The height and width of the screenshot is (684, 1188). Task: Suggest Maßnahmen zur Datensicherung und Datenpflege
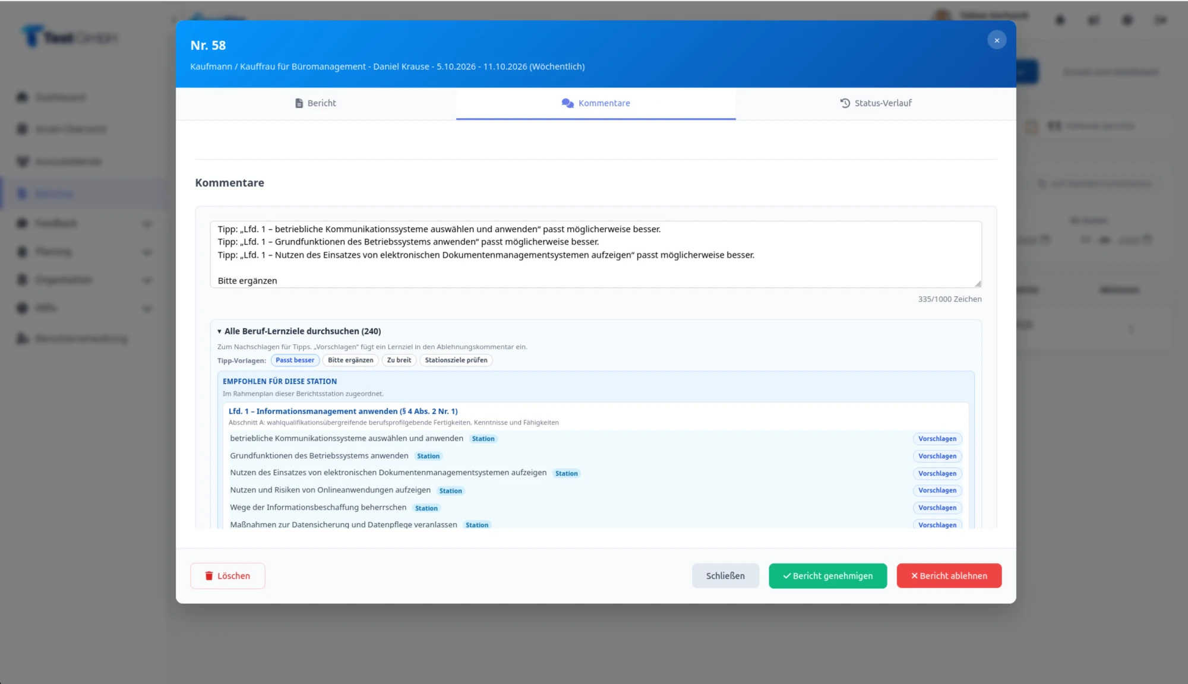(937, 524)
